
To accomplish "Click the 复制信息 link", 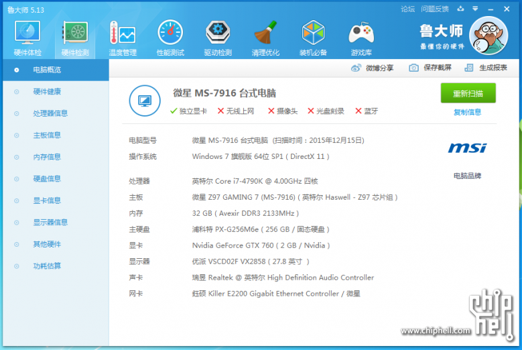I will click(468, 112).
